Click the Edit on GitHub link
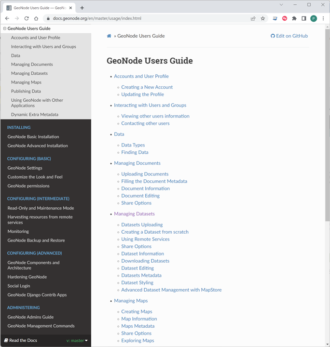 click(x=289, y=36)
